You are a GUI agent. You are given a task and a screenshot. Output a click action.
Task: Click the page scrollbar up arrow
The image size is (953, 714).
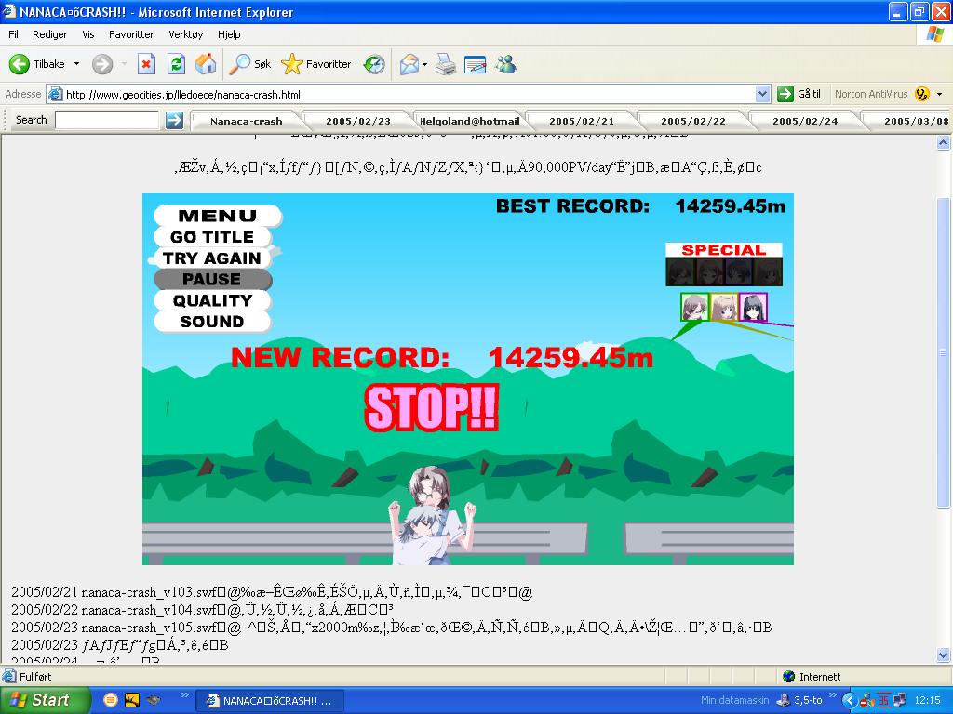tap(944, 143)
